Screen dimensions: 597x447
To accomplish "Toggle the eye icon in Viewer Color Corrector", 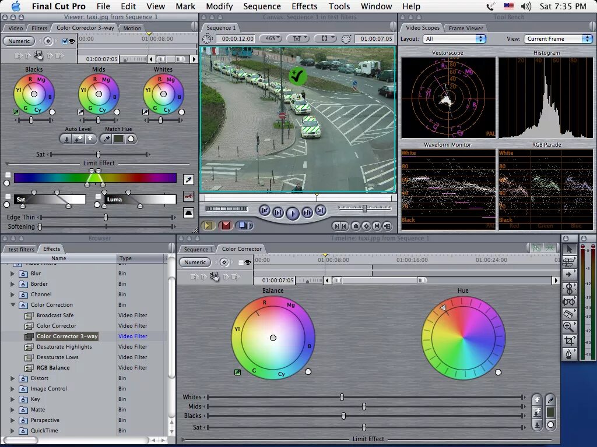I will click(72, 41).
